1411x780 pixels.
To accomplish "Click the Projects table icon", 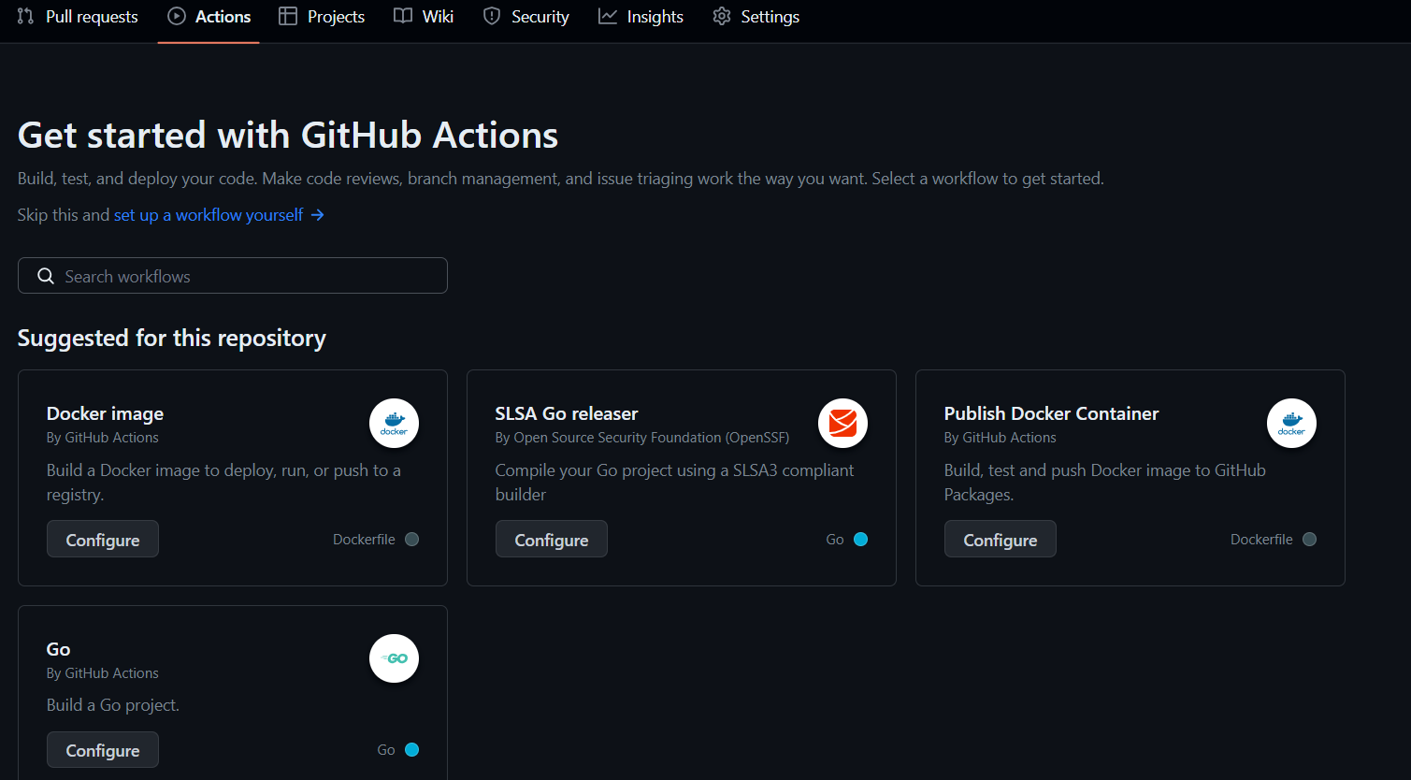I will (288, 16).
